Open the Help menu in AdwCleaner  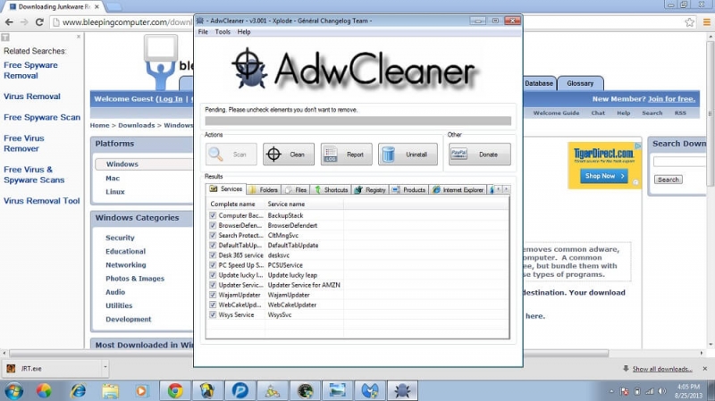244,32
